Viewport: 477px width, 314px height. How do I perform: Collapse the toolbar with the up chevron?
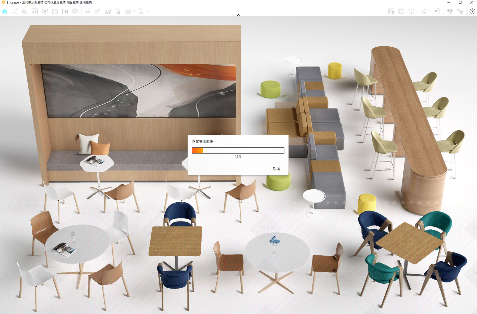(x=238, y=15)
